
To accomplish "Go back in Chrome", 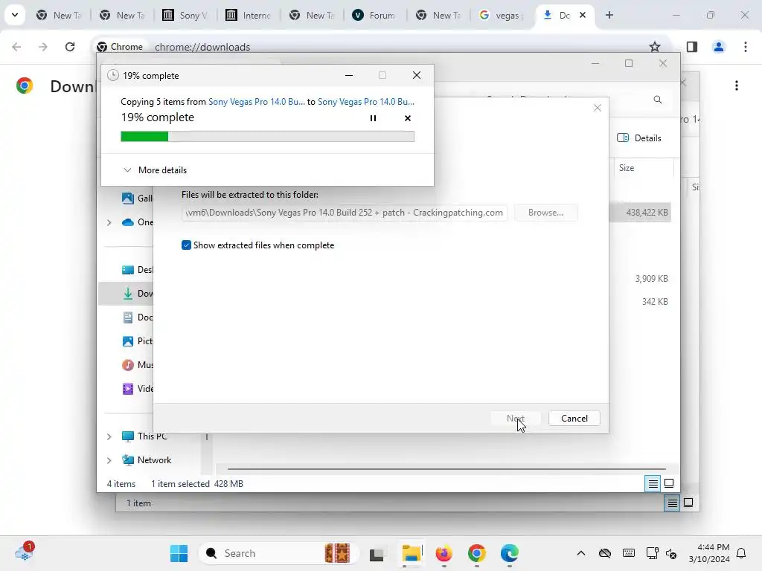I will point(16,47).
